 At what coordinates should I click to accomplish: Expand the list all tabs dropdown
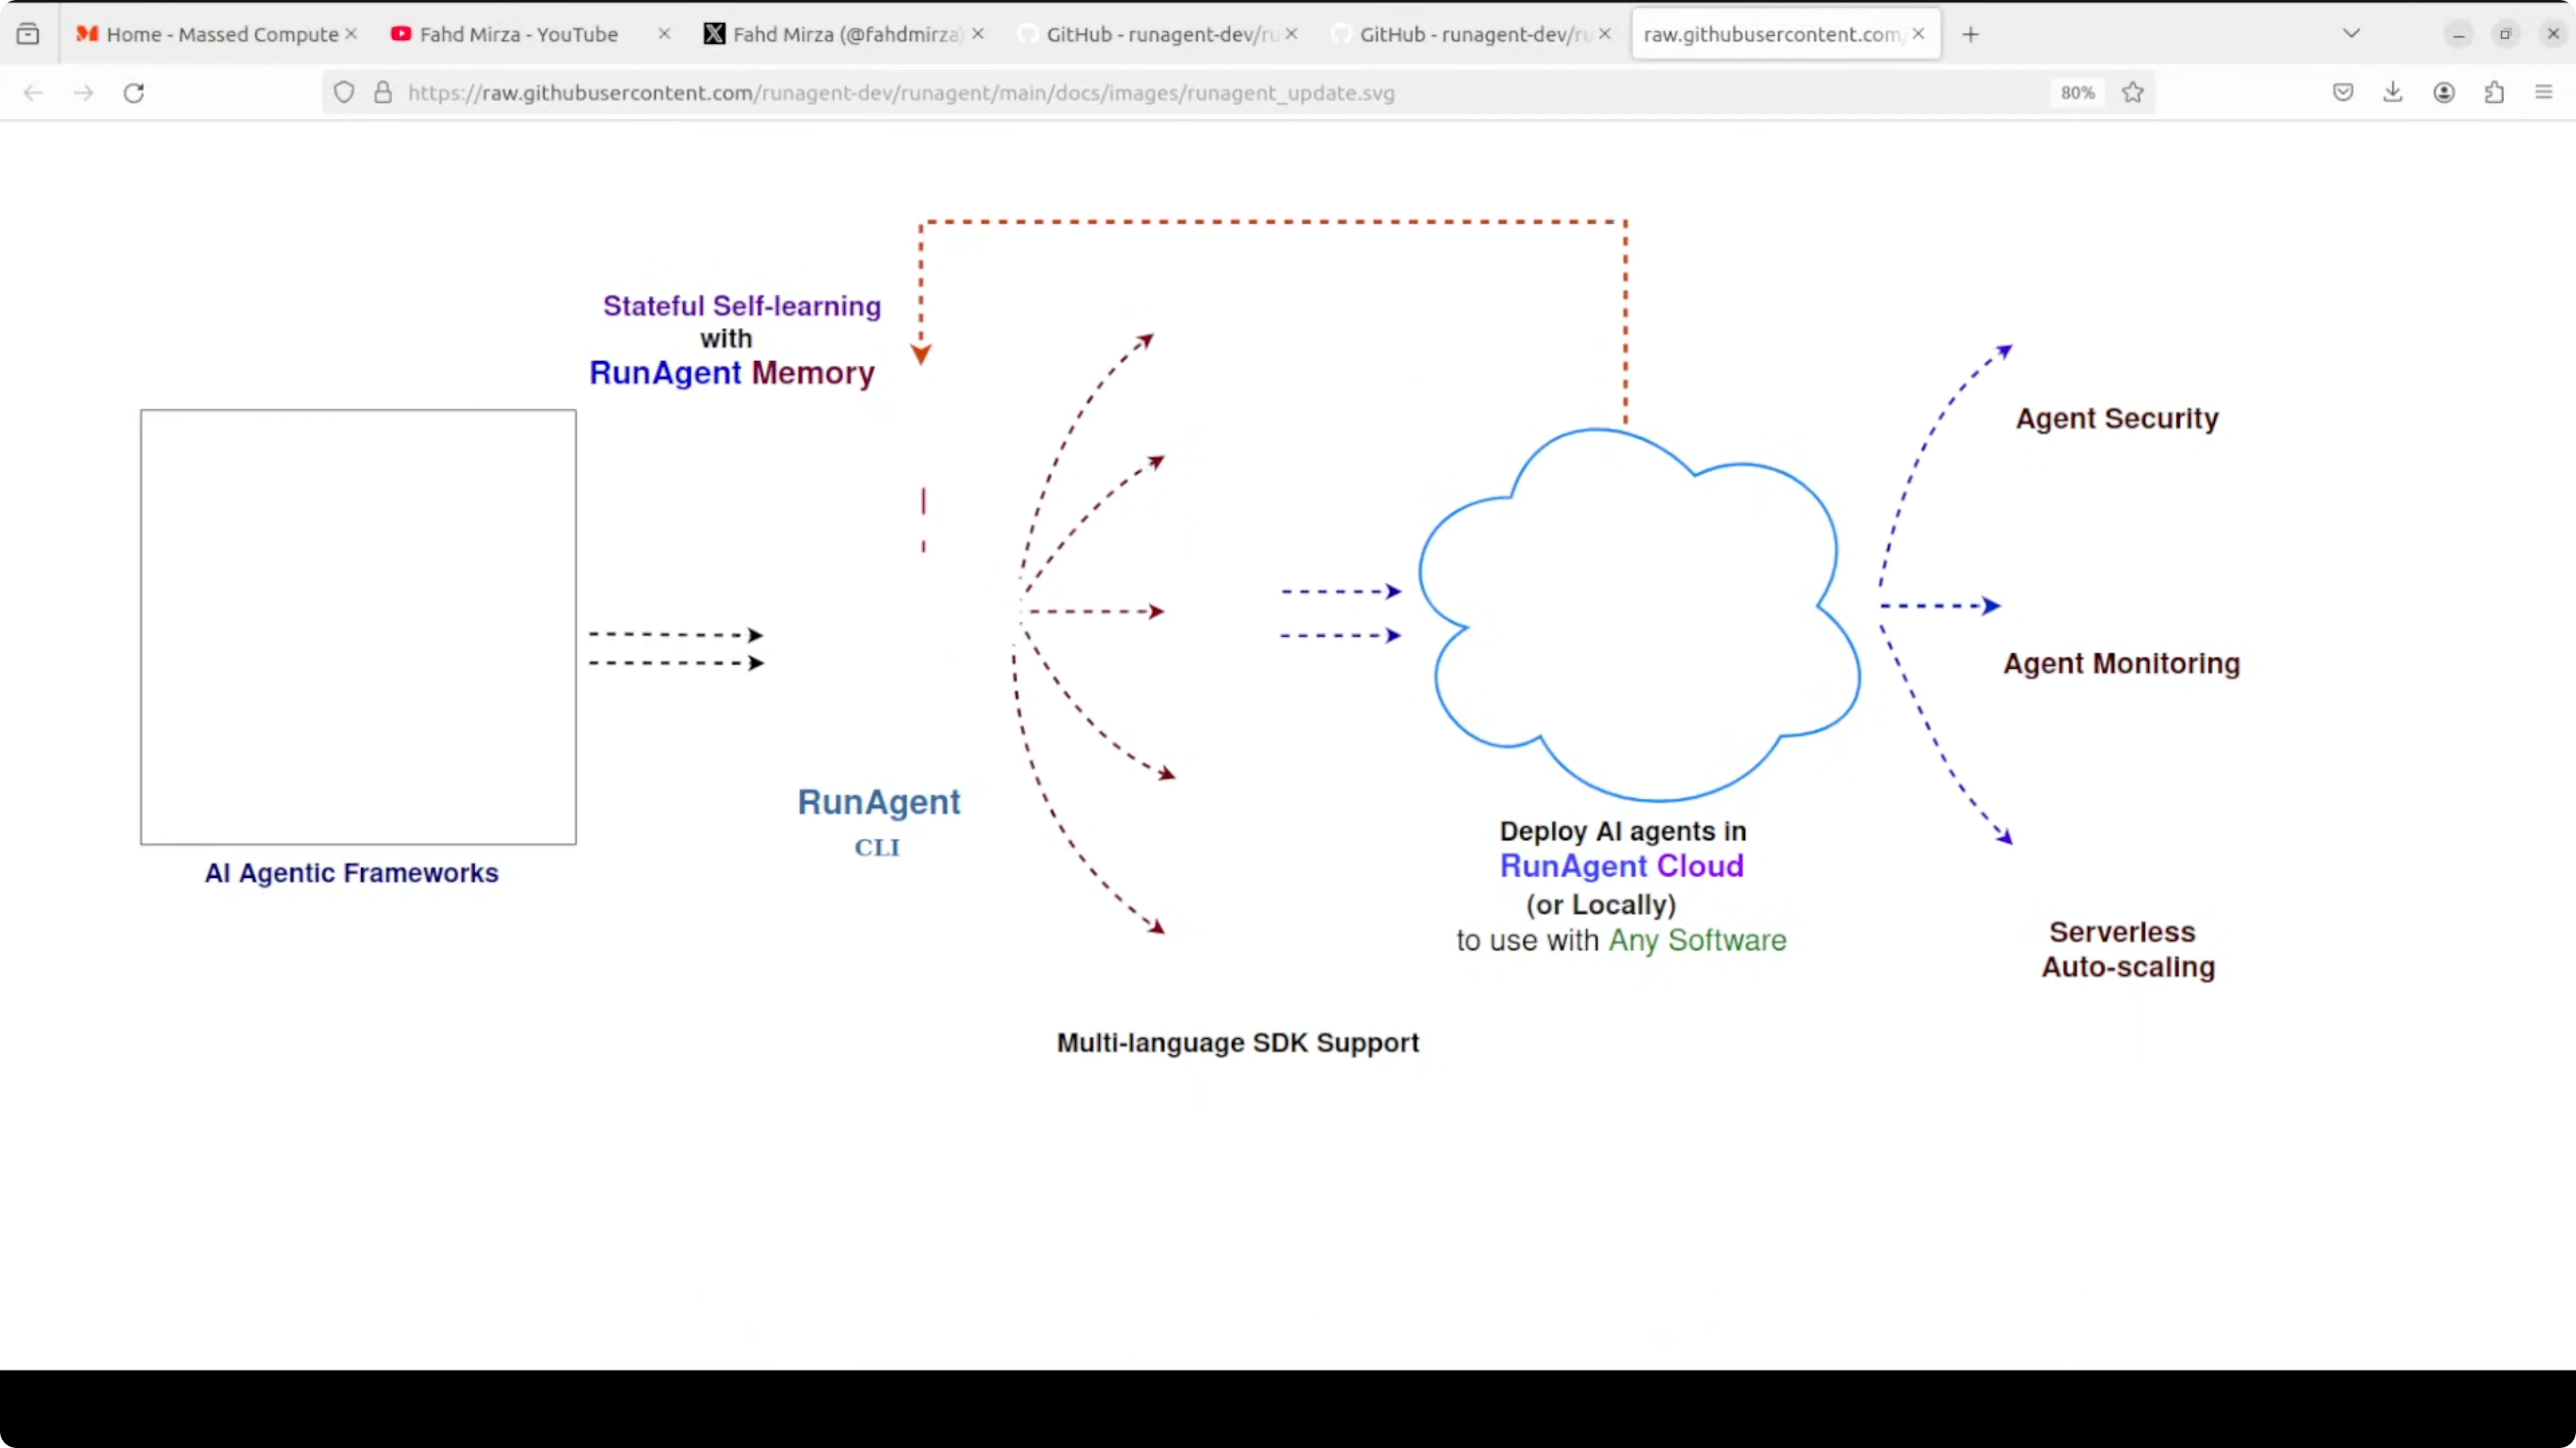click(2351, 34)
